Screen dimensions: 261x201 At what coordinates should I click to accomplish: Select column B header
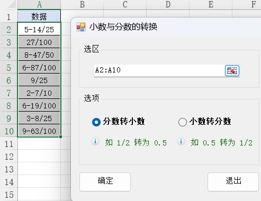[82, 5]
